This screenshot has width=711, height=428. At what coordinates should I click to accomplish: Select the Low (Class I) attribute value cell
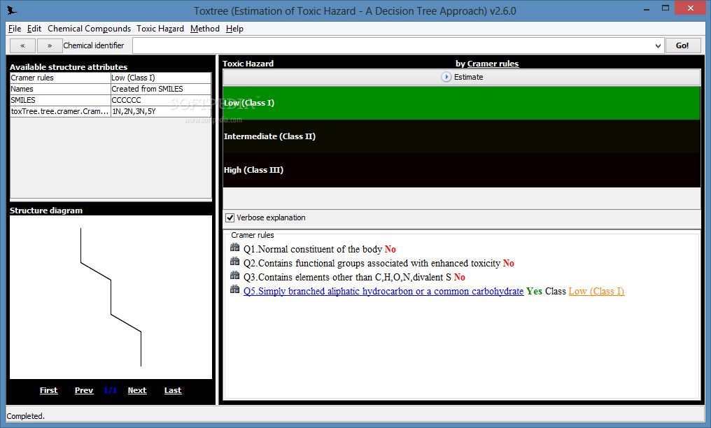coord(161,78)
